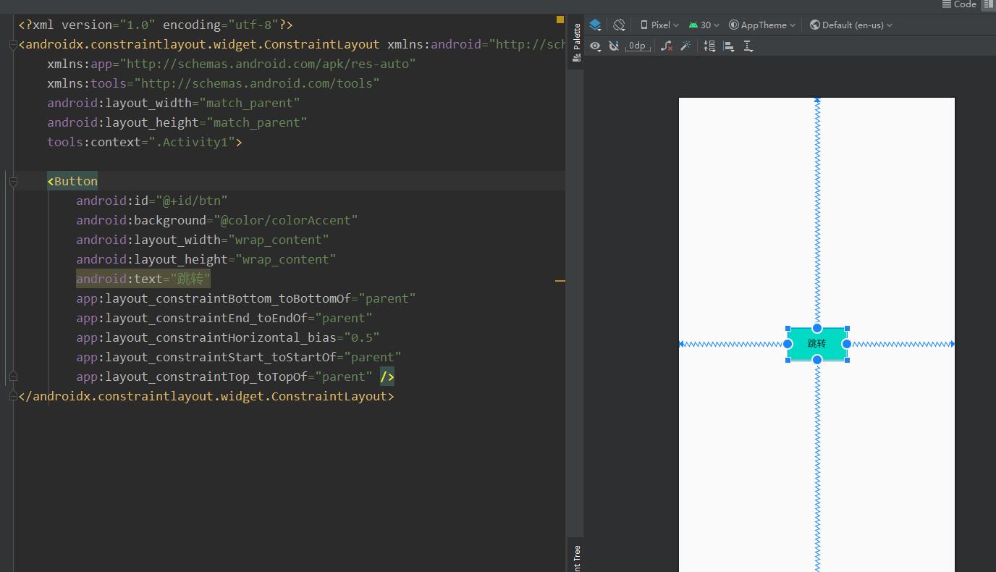
Task: Click the closing </androidx.constraintlayout.widget.ConstraintLayout> tag
Action: point(206,396)
